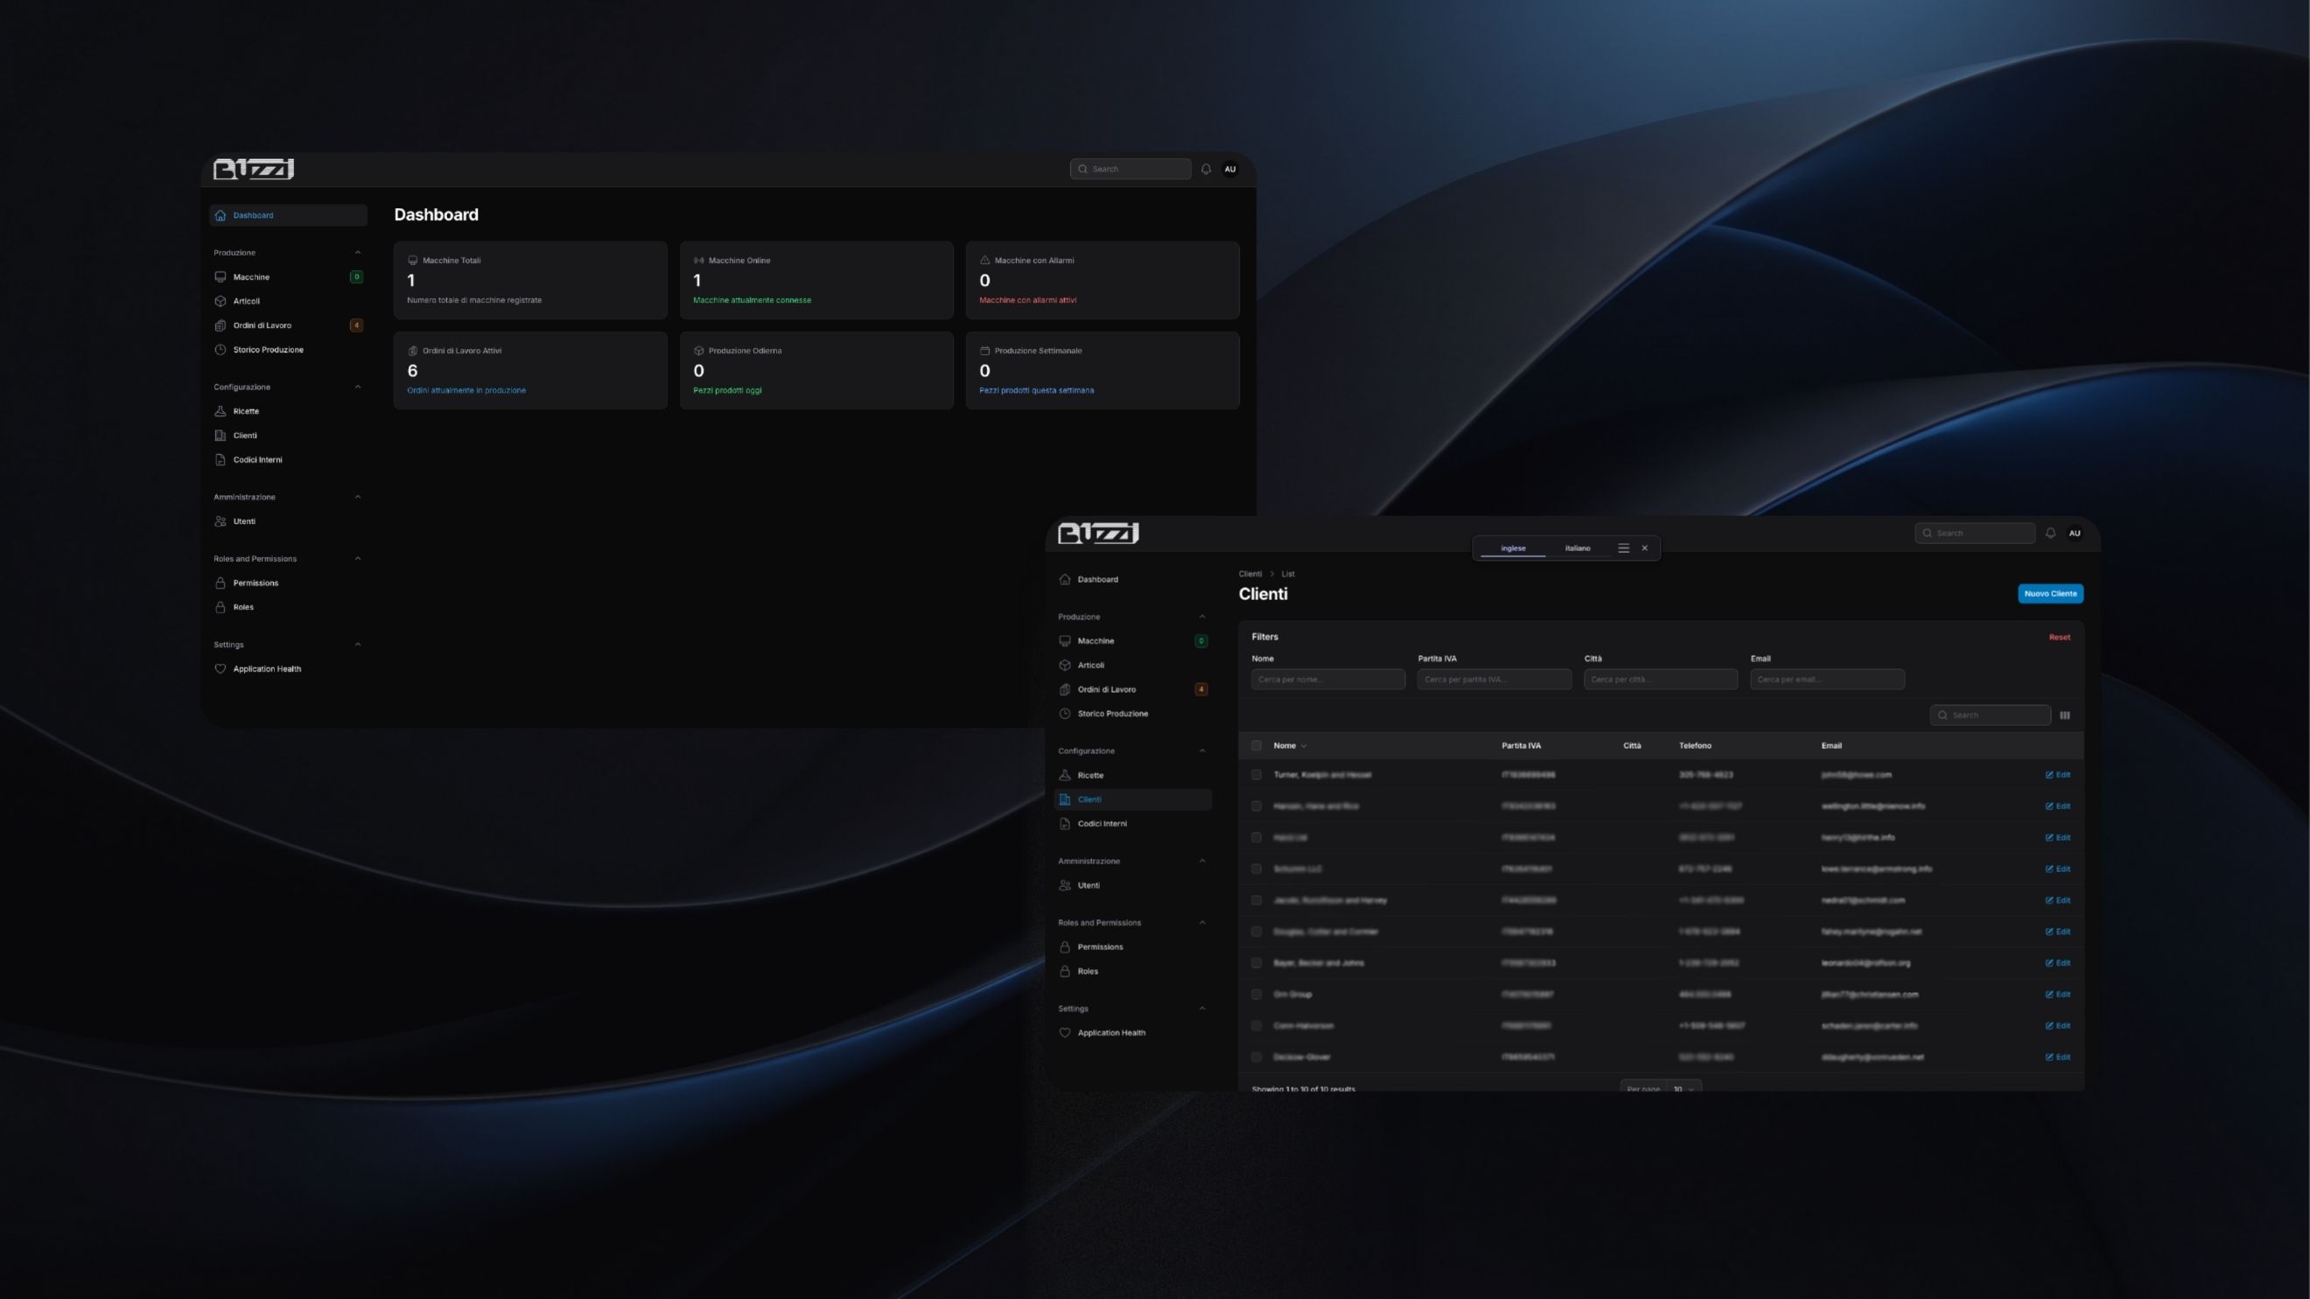
Task: Click the notification bell in Dashboard window
Action: pyautogui.click(x=1206, y=169)
